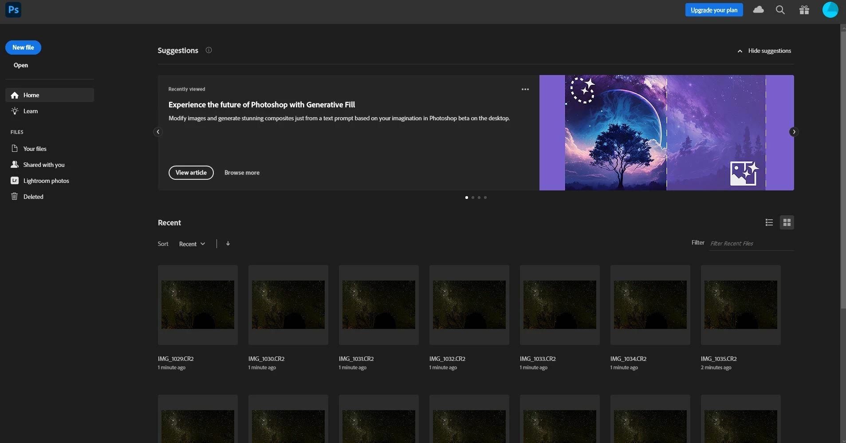Collapse suggestions via Hide suggestions
The height and width of the screenshot is (443, 846).
[x=764, y=51]
